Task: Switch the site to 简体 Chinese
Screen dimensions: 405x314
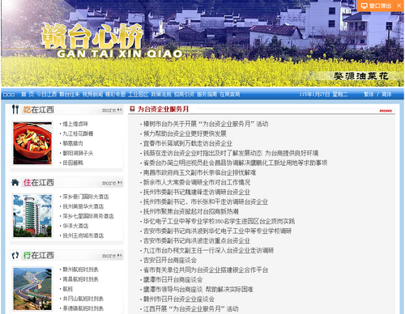Action: [386, 94]
